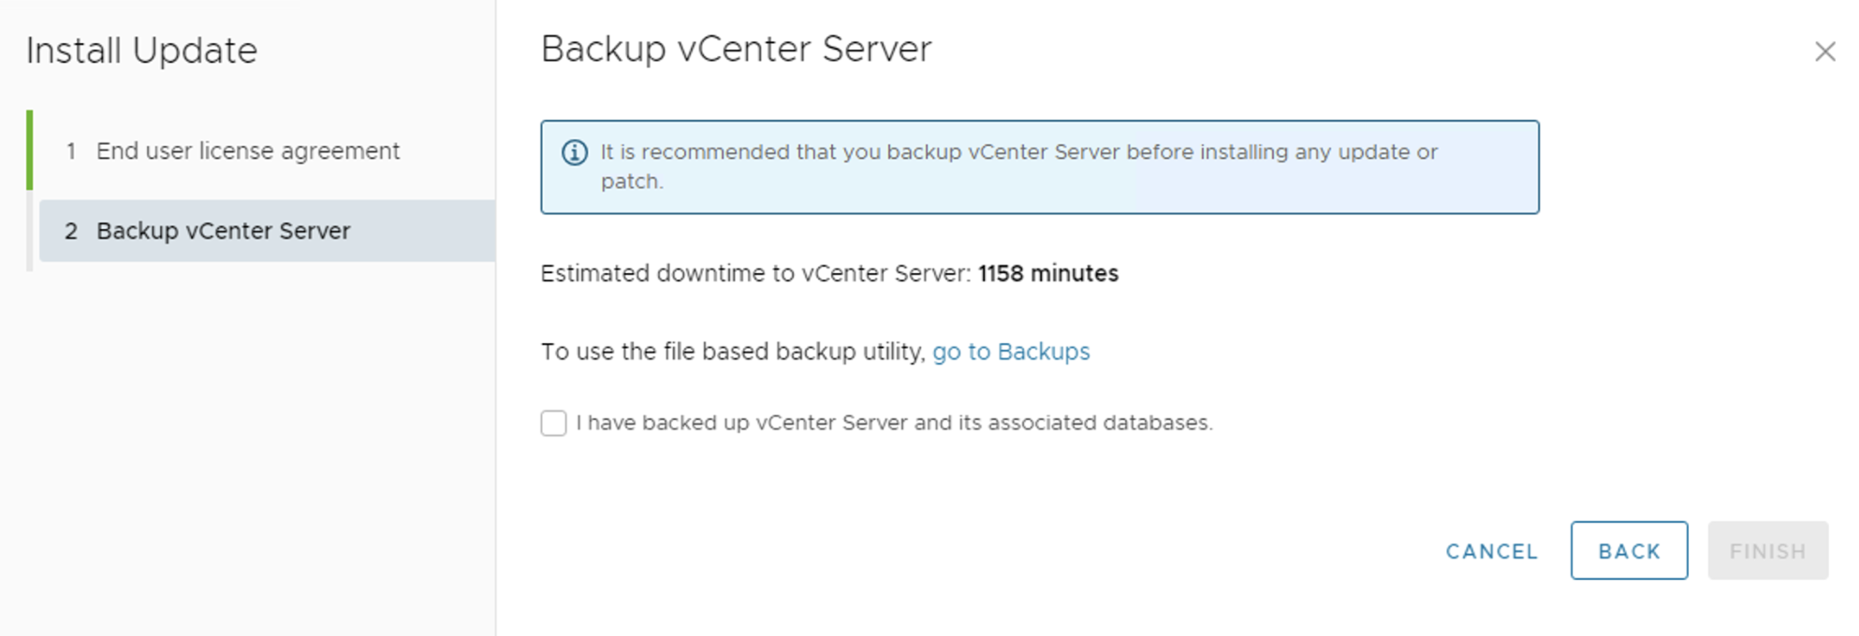This screenshot has width=1859, height=636.
Task: Click the 'Estimated downtime to vCenter Server' label
Action: (x=755, y=274)
